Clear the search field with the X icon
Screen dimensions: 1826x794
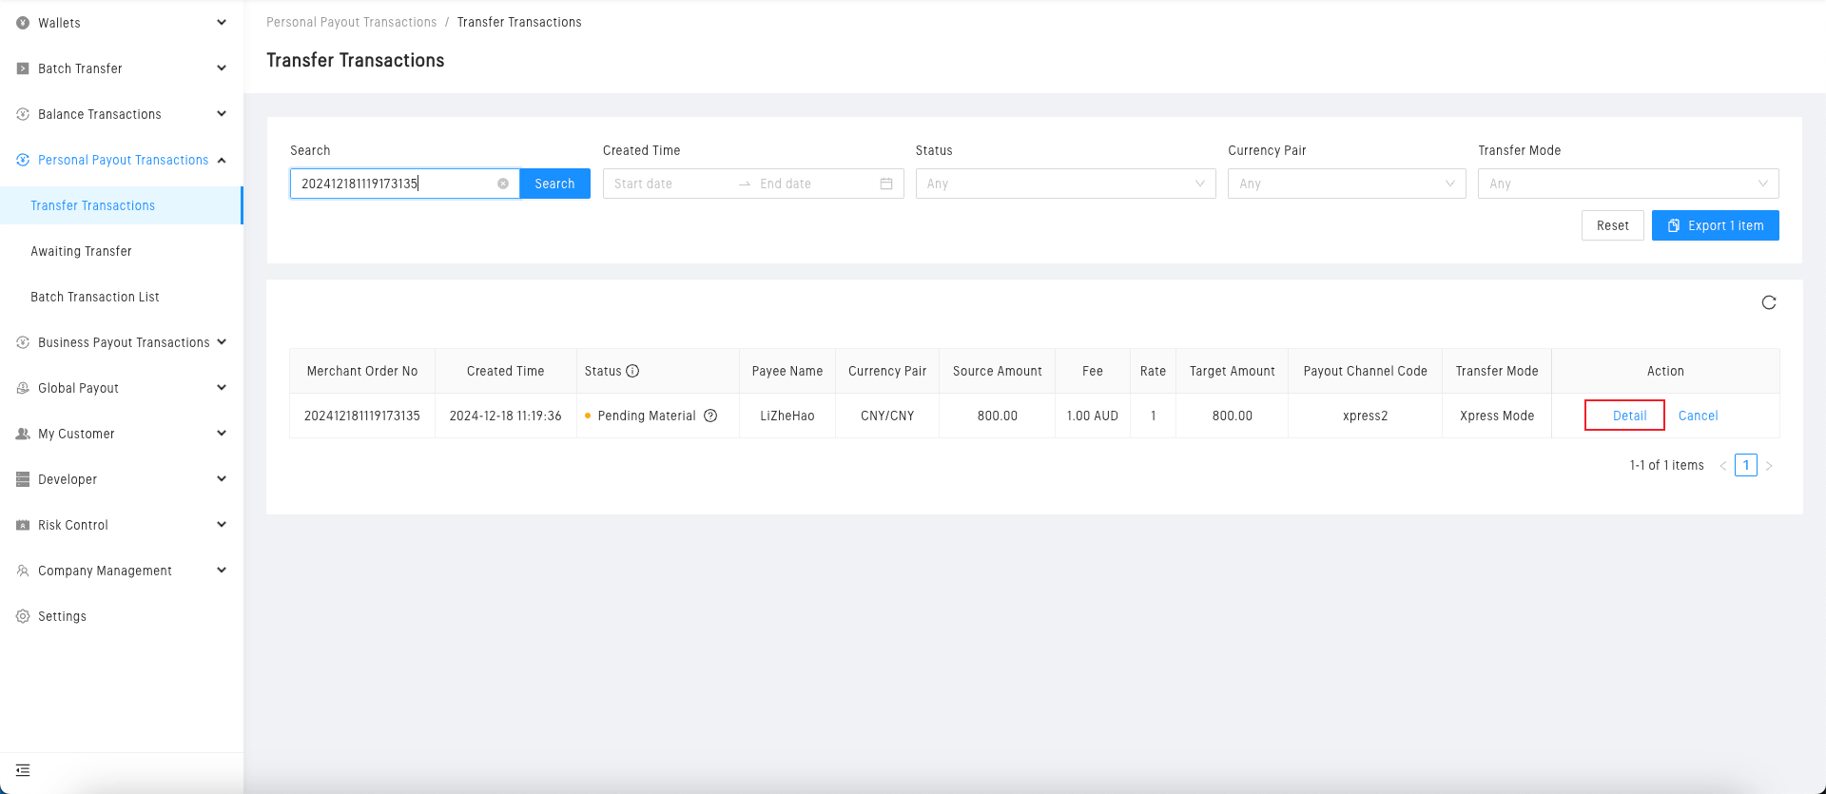[x=503, y=184]
